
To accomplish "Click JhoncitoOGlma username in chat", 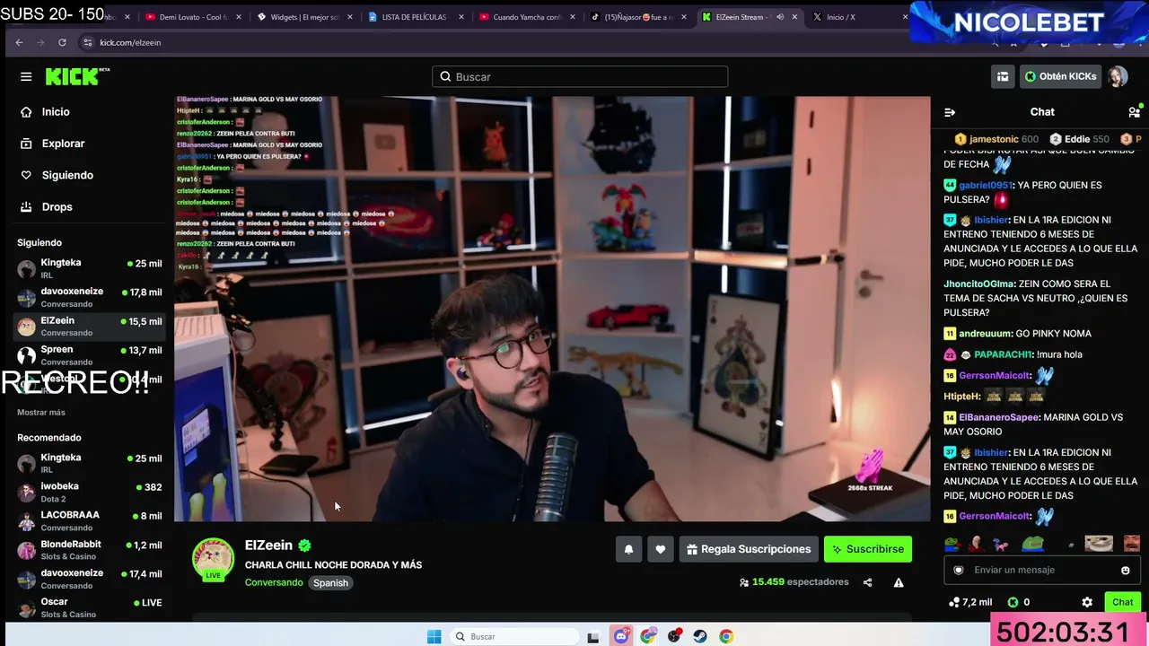I will pyautogui.click(x=978, y=284).
